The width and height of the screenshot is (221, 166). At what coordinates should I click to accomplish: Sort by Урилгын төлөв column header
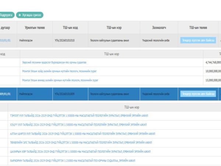point(35,27)
